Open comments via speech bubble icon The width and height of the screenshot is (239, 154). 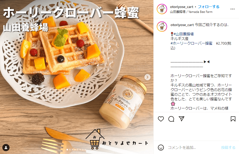point(171,119)
